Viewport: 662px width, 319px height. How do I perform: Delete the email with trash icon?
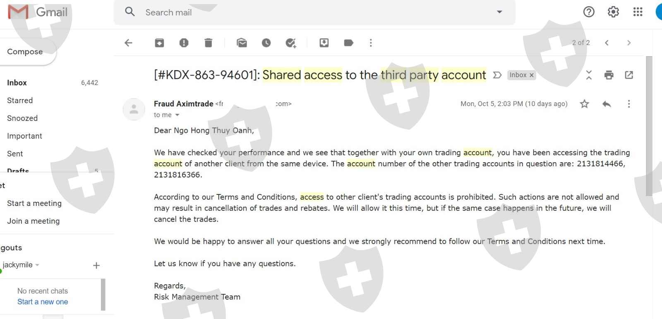coord(209,43)
